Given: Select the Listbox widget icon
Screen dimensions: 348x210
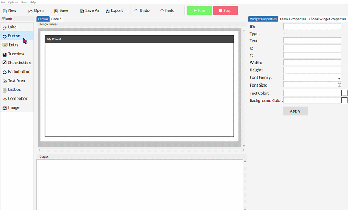Looking at the screenshot, I should point(4,90).
